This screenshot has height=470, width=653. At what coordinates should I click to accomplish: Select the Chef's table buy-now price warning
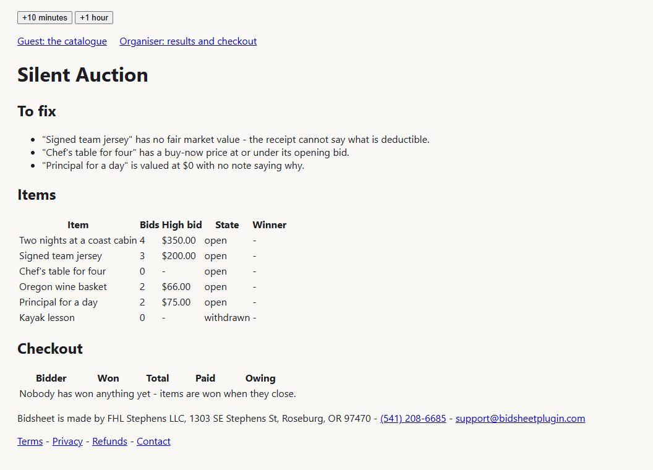coord(196,153)
